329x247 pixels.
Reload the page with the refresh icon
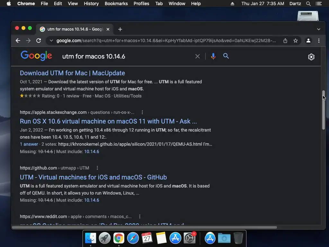39,41
